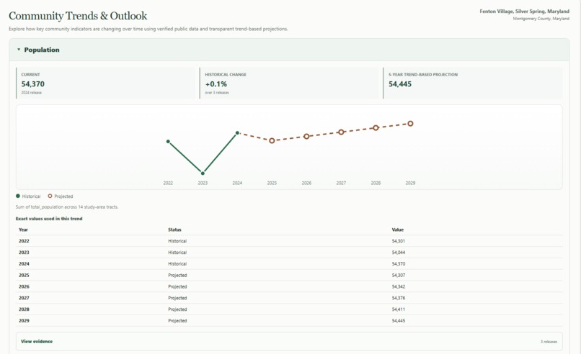Toggle the Historical legend entry
581x354 pixels.
point(28,196)
